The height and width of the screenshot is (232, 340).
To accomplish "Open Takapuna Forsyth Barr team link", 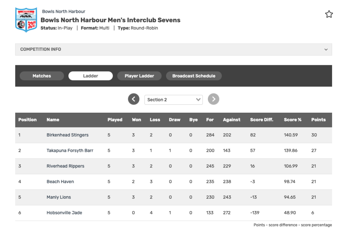I will coord(70,151).
